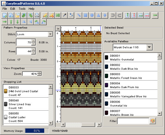Rotate the pattern counterclockwise

43,22
